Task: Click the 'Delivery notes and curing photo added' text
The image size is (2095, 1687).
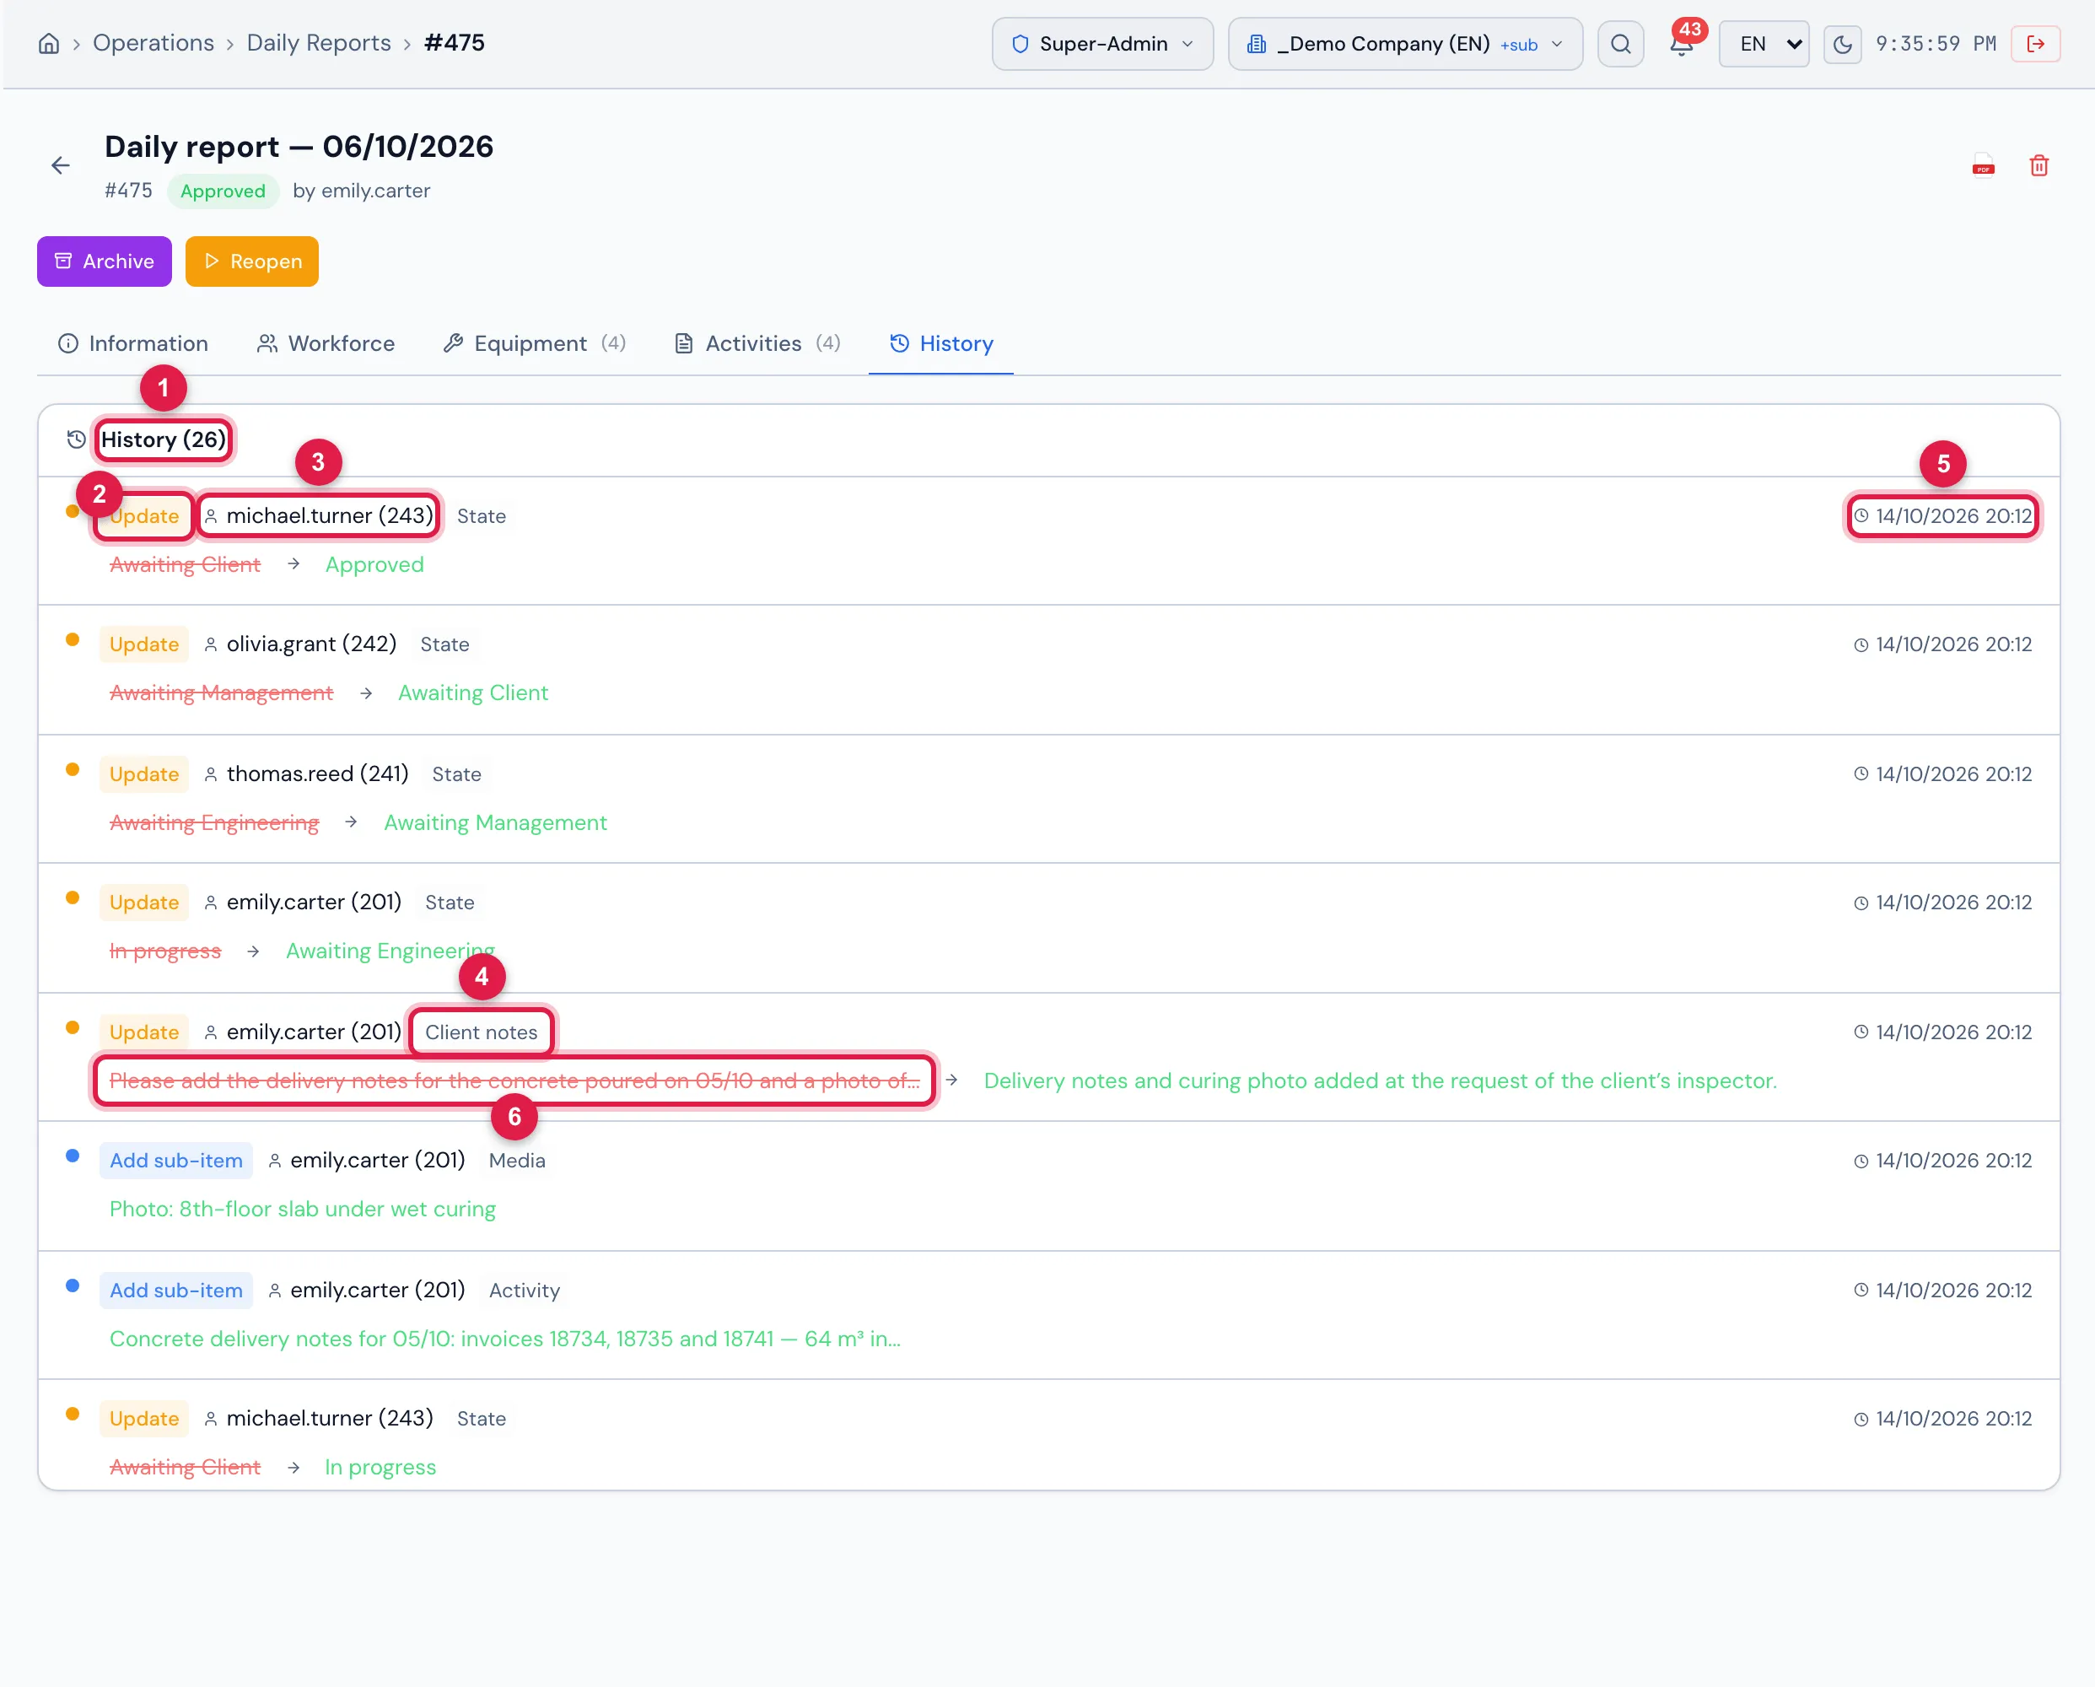Action: click(x=1380, y=1081)
